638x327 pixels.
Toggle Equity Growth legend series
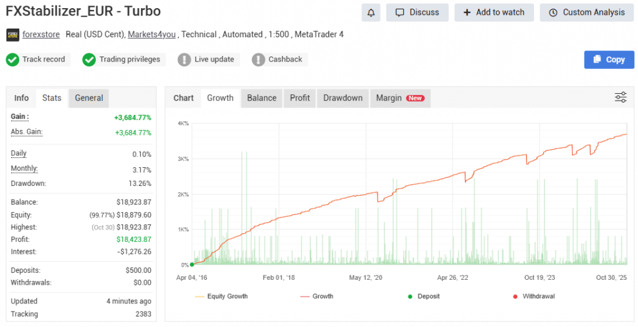(x=221, y=297)
